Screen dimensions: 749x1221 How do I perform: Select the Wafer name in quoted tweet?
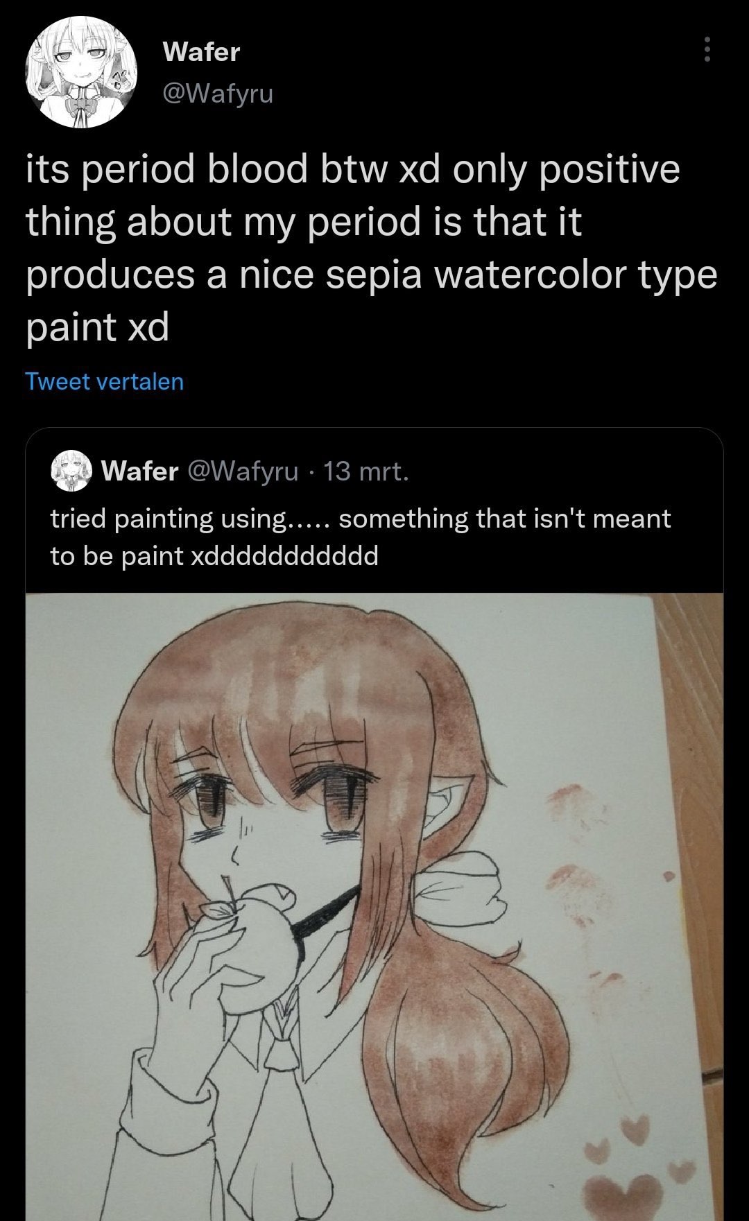(139, 471)
